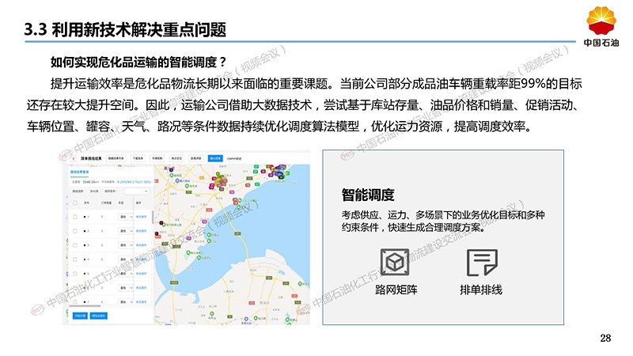Click the blue action link in row 3
Viewport: 633px width, 356px height.
click(x=142, y=245)
